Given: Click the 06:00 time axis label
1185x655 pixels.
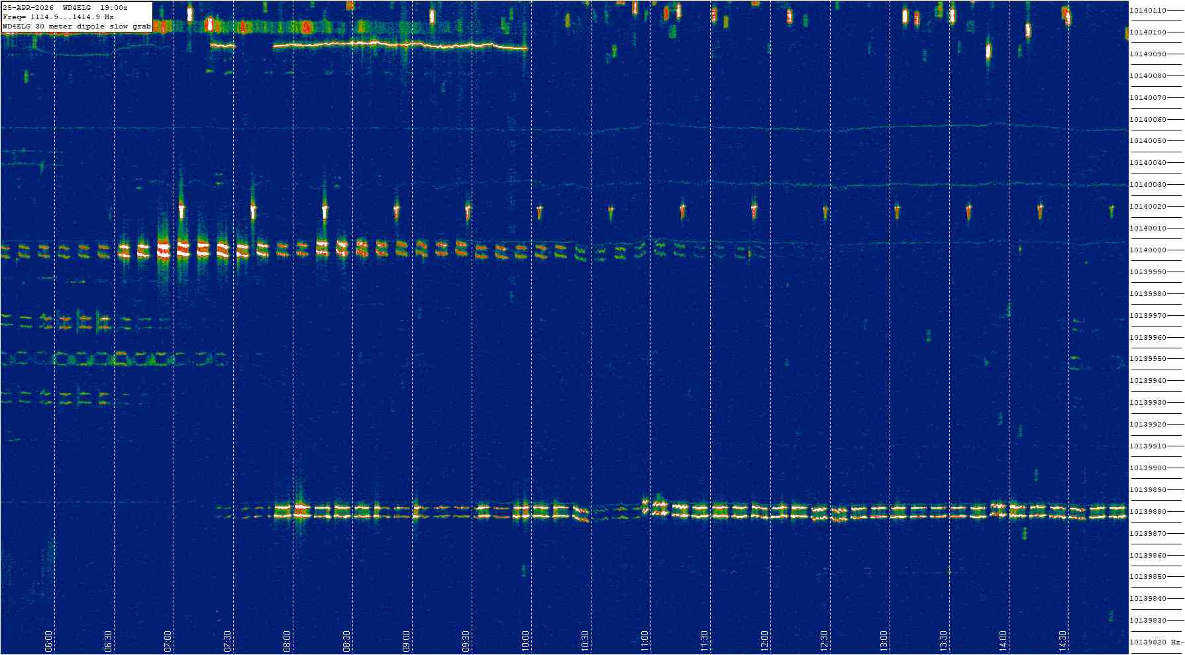Looking at the screenshot, I should coord(48,641).
